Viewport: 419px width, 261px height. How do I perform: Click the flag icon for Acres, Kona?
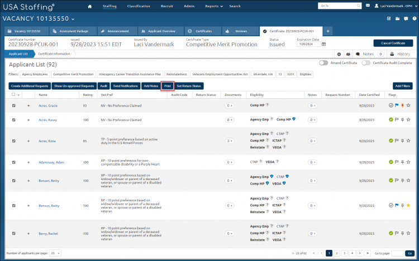point(397,141)
